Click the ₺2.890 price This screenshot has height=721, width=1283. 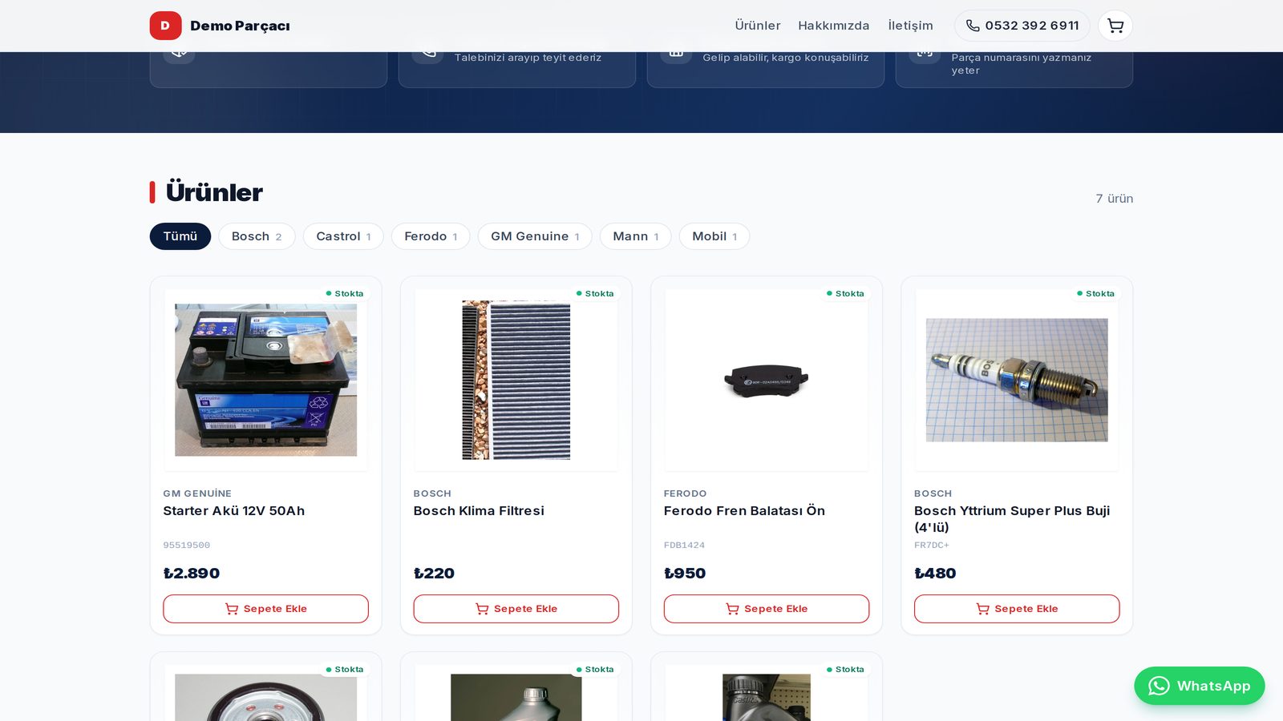(x=191, y=574)
